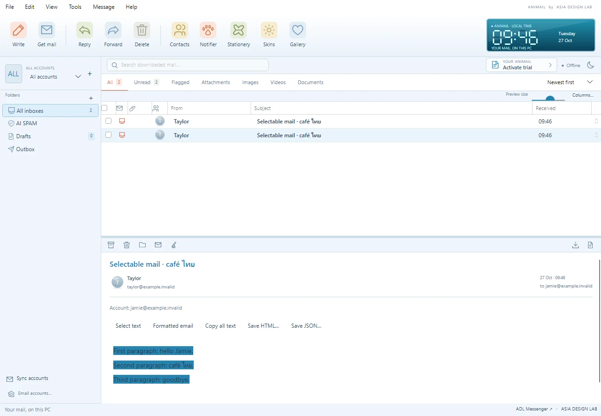Screen dimensions: 601x416
Task: Open the Newest first sort dropdown
Action: (570, 82)
